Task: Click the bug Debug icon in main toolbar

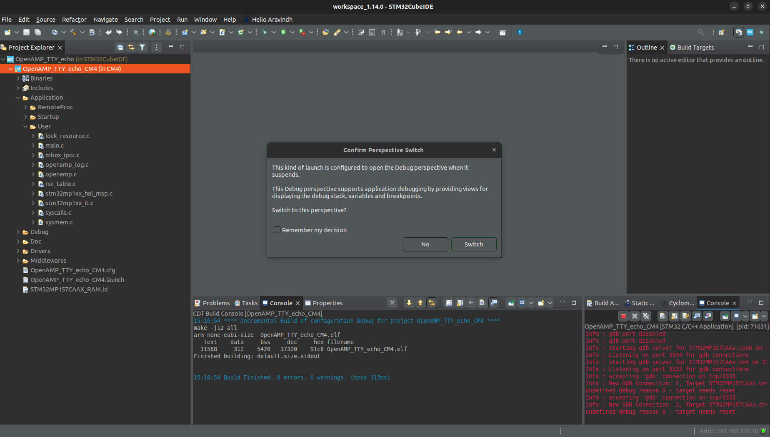Action: [264, 32]
